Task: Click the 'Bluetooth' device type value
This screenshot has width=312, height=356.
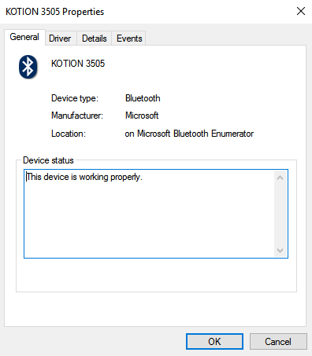Action: click(x=143, y=98)
